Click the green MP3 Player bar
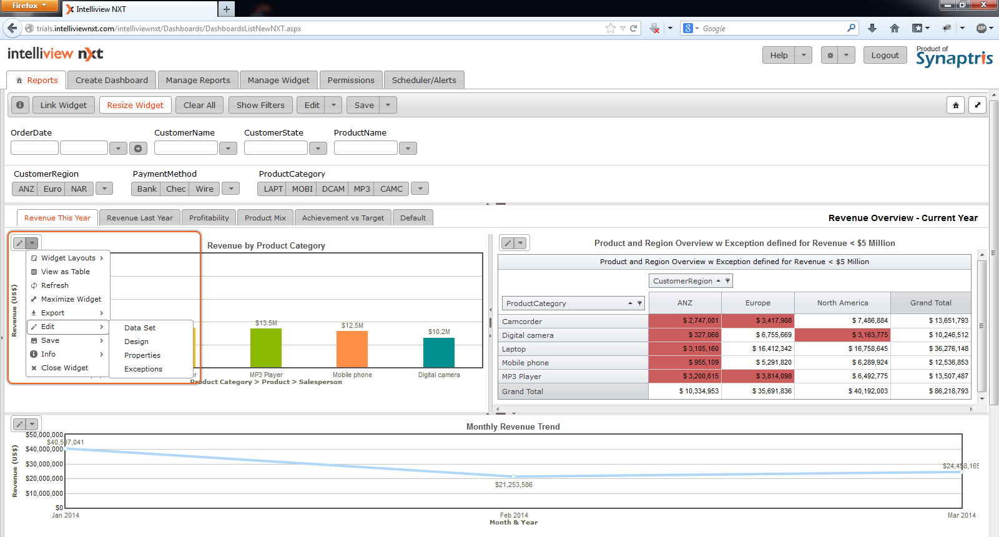The width and height of the screenshot is (999, 537). point(266,348)
